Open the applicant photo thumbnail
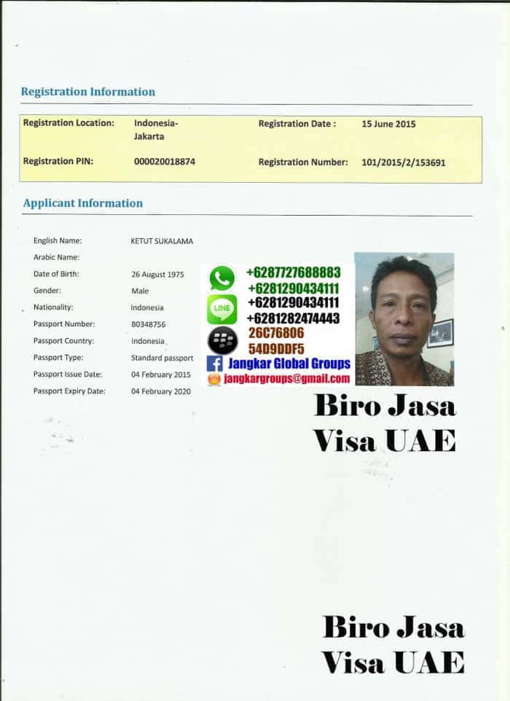The image size is (510, 701). [404, 319]
